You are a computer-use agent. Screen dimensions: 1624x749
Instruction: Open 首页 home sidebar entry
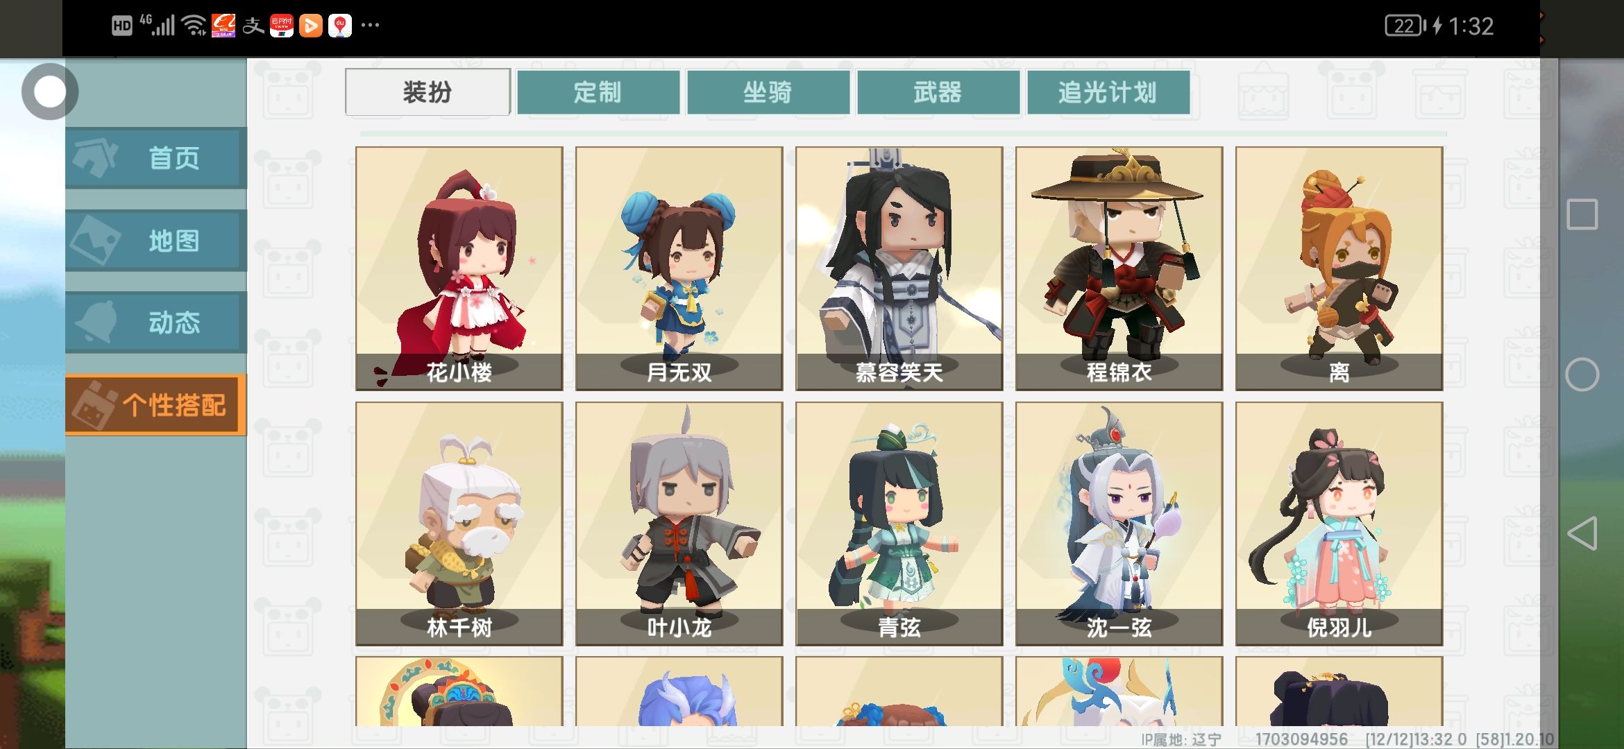(156, 158)
